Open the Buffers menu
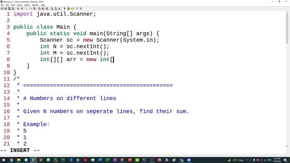Image resolution: width=290 pixels, height=163 pixels. point(27,5)
